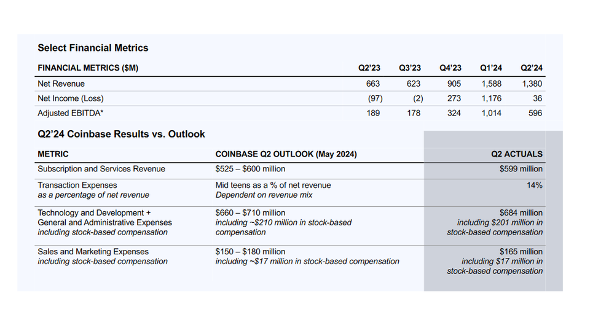Click the $599 million actuals value

click(521, 169)
